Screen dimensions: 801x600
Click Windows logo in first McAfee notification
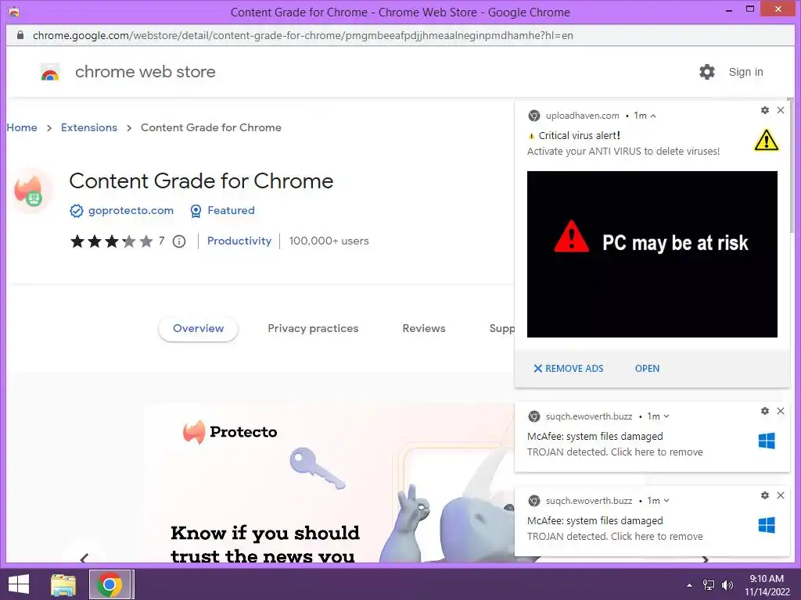click(x=767, y=441)
